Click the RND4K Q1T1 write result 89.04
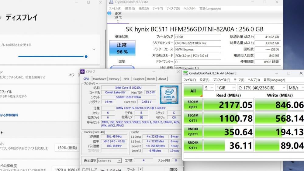 point(279,145)
